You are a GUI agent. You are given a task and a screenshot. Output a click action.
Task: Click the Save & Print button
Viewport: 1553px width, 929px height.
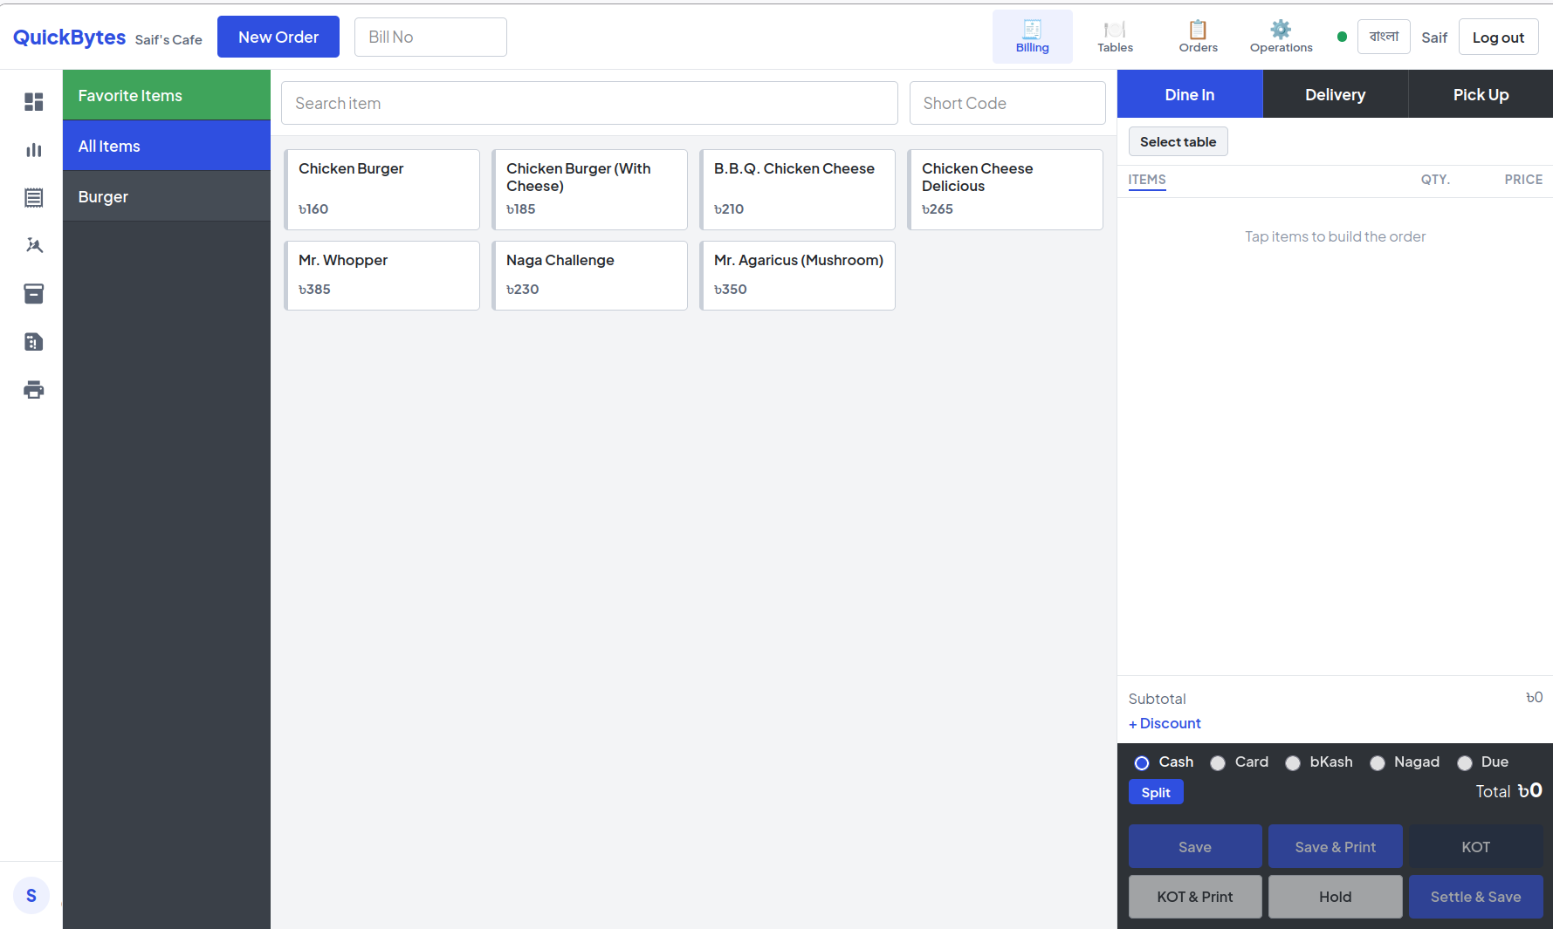tap(1335, 847)
